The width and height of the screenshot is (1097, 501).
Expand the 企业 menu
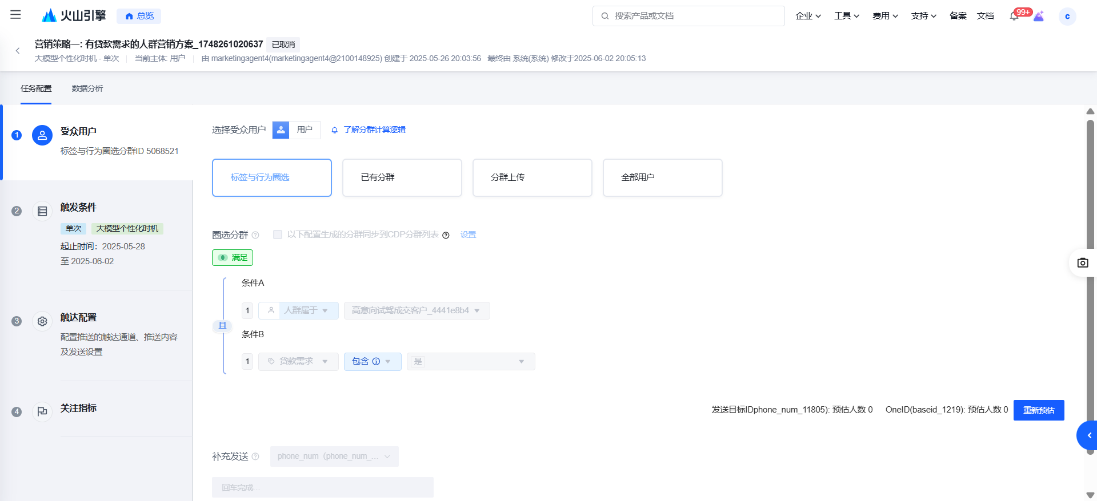808,16
